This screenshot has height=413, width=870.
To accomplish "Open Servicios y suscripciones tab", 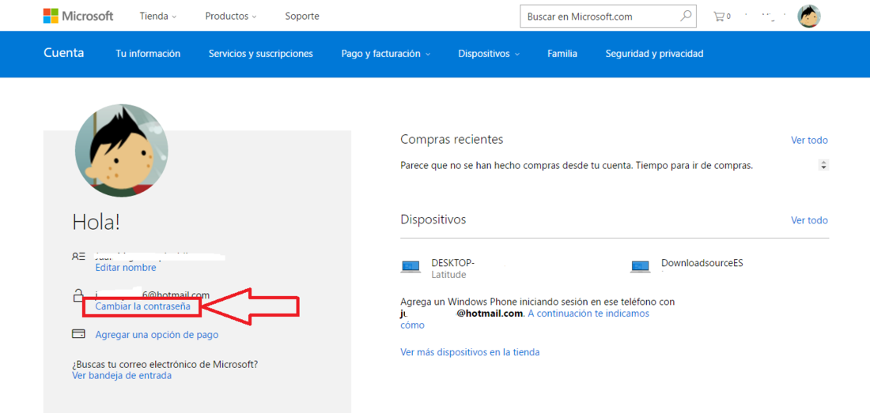I will click(x=261, y=54).
